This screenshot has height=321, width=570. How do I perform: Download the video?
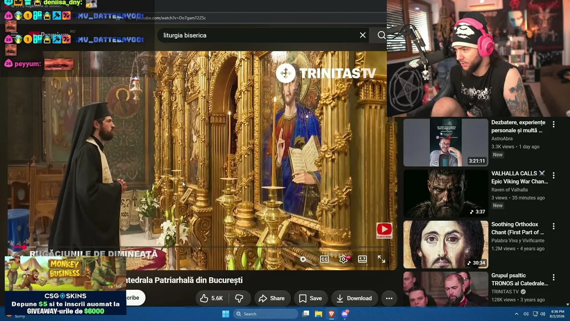354,298
